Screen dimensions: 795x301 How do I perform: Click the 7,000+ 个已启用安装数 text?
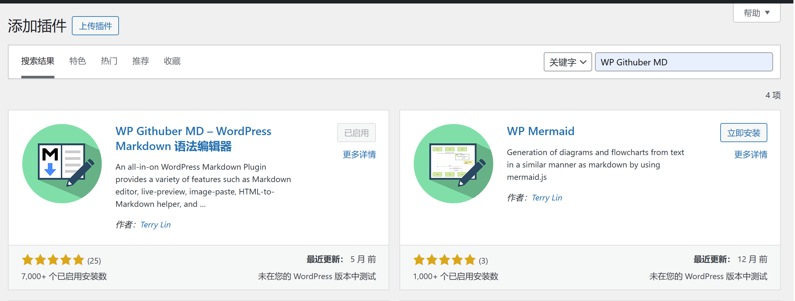pos(64,276)
